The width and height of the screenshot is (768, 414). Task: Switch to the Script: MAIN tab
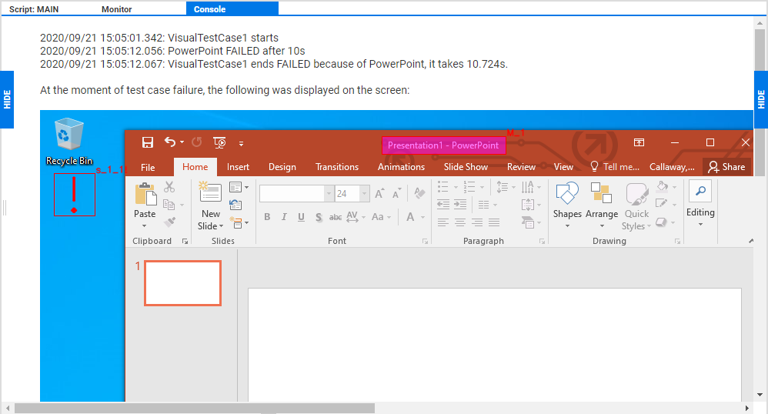click(x=34, y=9)
